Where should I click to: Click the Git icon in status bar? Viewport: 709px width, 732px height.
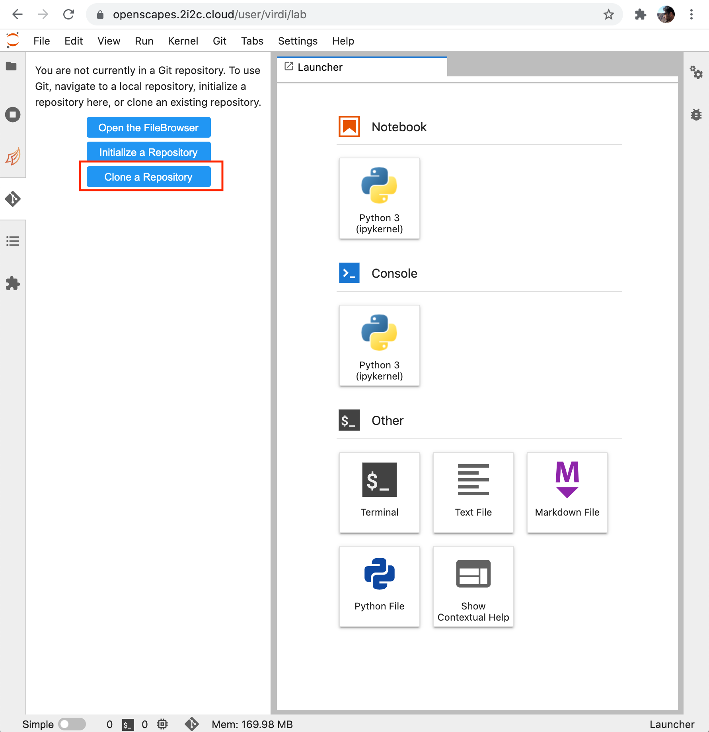tap(191, 724)
